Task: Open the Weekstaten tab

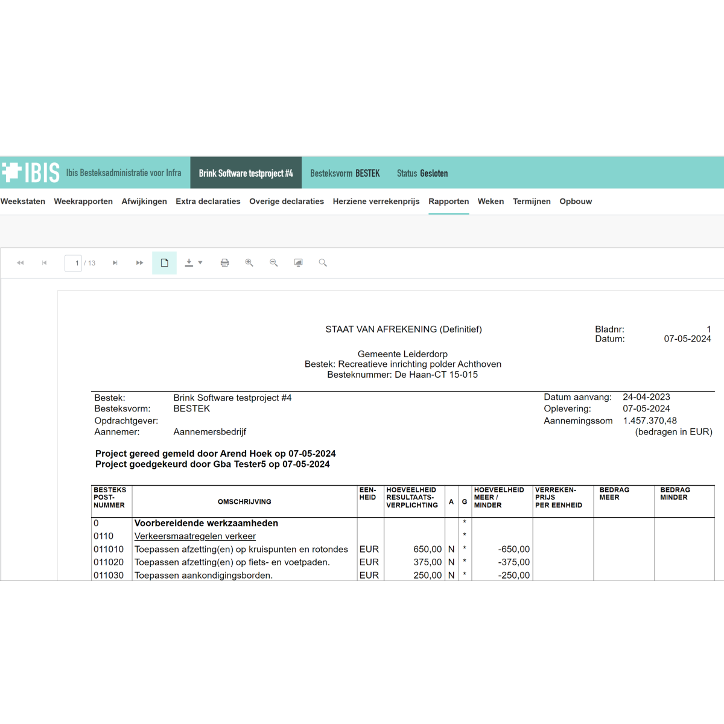Action: [23, 202]
